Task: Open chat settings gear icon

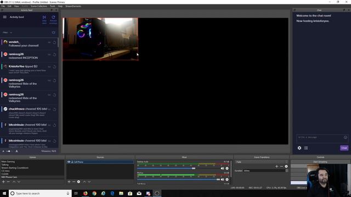Action: 299,148
